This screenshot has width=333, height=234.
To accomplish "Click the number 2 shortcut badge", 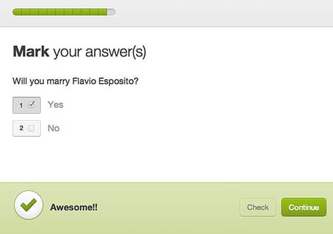I will tap(21, 128).
